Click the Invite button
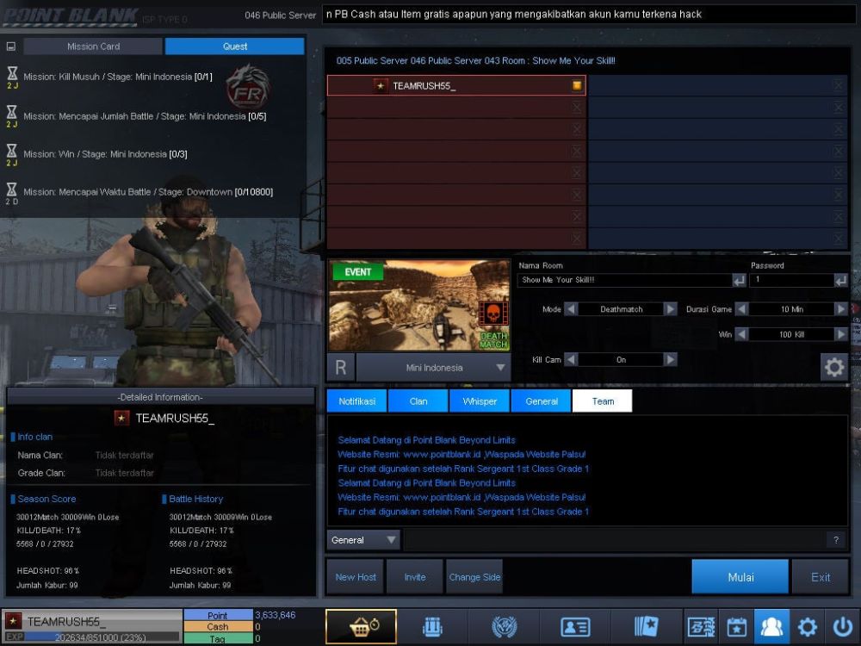The width and height of the screenshot is (861, 646). (x=415, y=577)
